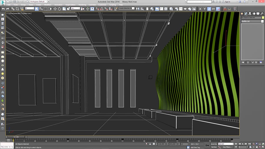Click the large Set Keys key button
The height and width of the screenshot is (149, 265).
pyautogui.click(x=207, y=145)
